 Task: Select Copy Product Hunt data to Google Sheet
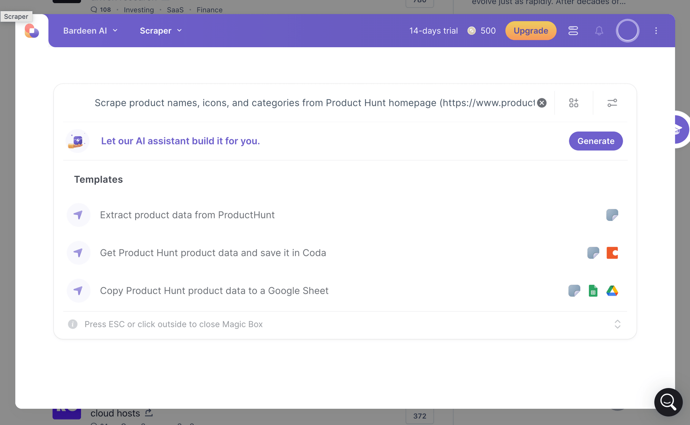click(214, 291)
